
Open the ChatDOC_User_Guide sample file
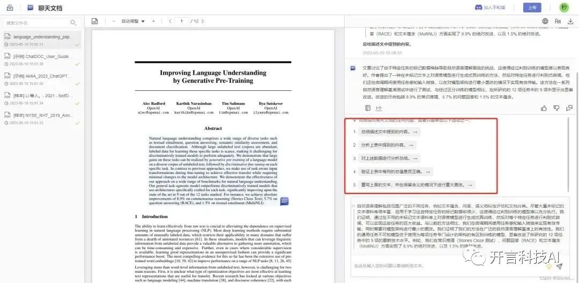point(42,60)
